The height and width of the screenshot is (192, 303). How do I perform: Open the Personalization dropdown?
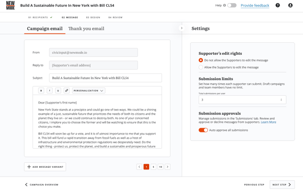pyautogui.click(x=89, y=91)
